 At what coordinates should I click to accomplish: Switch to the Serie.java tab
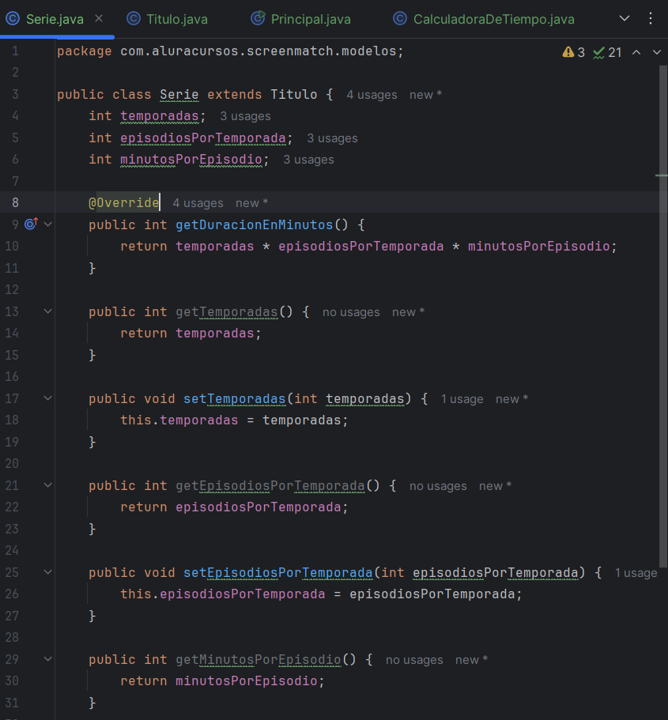55,19
